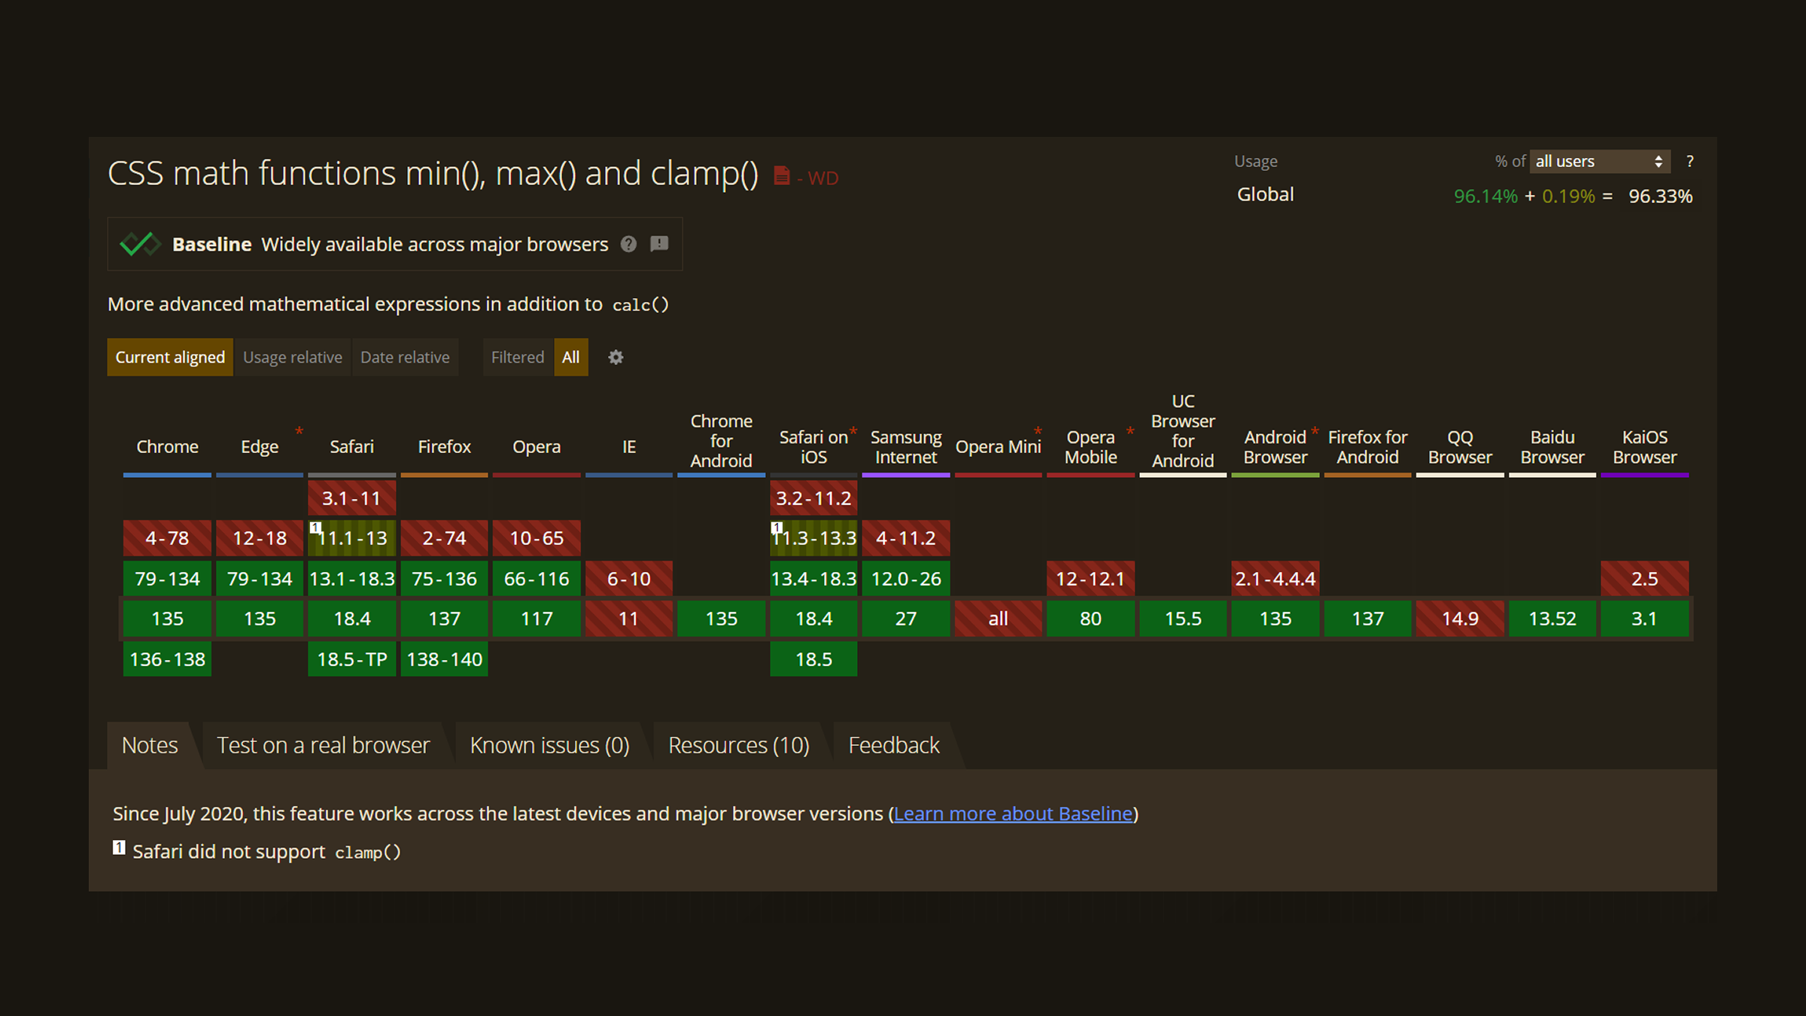Click the UC Browser 15.5 cell

[x=1183, y=619]
